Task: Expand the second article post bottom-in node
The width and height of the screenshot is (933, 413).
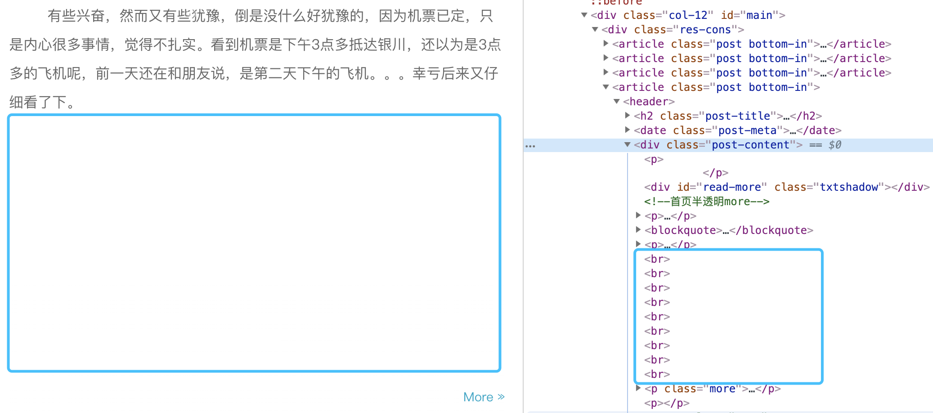Action: (606, 58)
